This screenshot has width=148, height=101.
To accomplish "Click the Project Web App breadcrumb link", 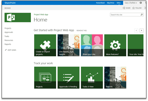I will click(x=41, y=15).
